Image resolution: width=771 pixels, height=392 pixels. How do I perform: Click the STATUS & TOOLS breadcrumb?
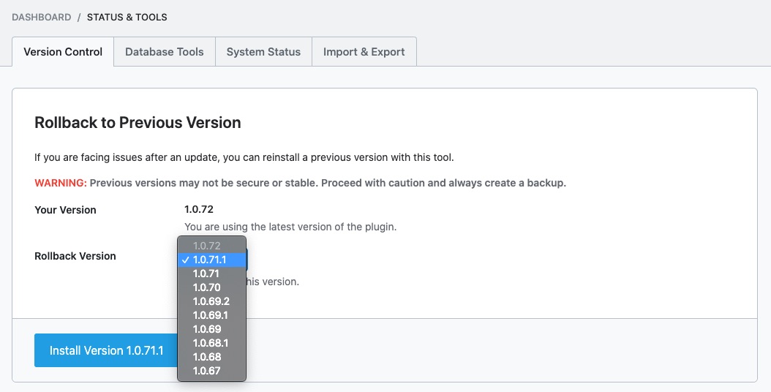(x=127, y=18)
